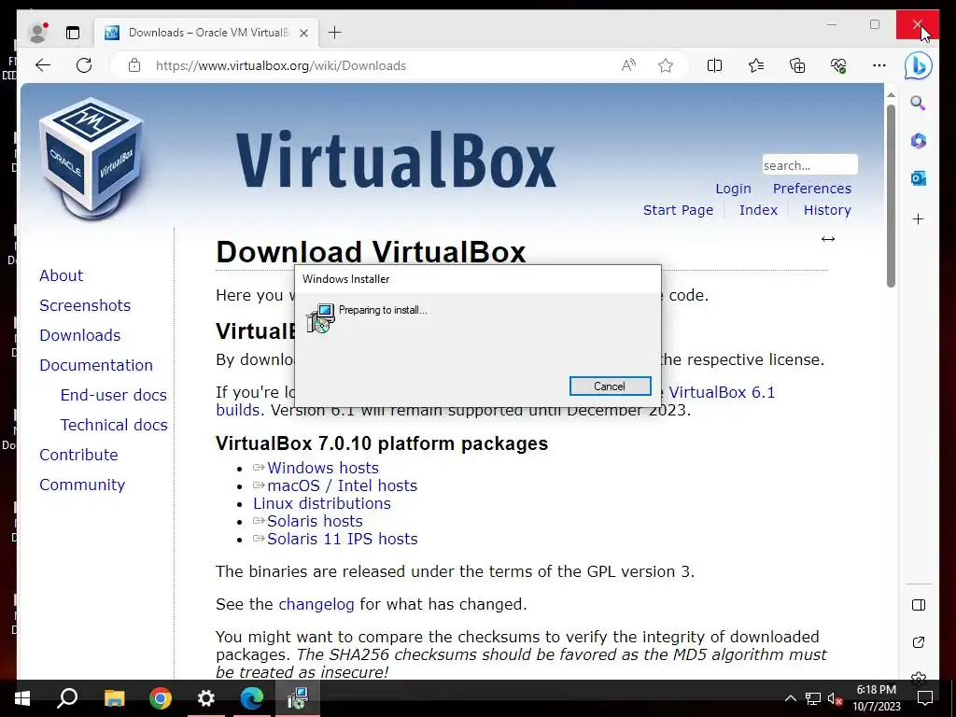Viewport: 956px width, 717px height.
Task: Open the Bing chat sidebar icon
Action: click(919, 66)
